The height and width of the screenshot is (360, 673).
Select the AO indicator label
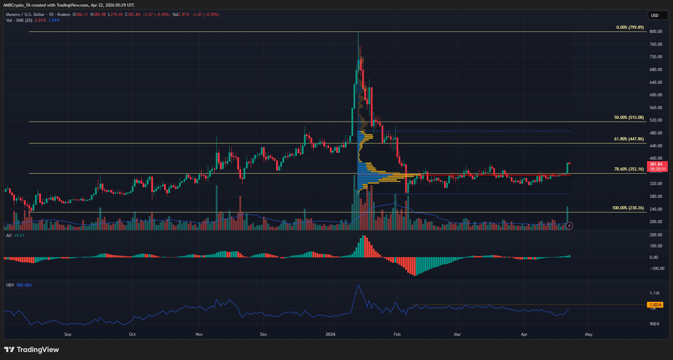pos(9,236)
